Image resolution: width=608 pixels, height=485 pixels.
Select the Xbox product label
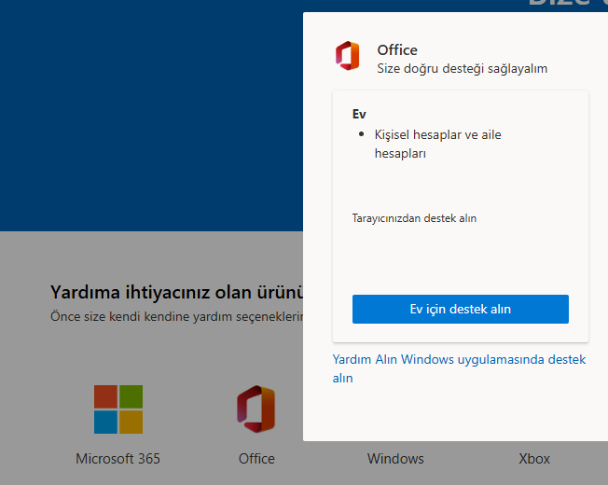tap(534, 459)
